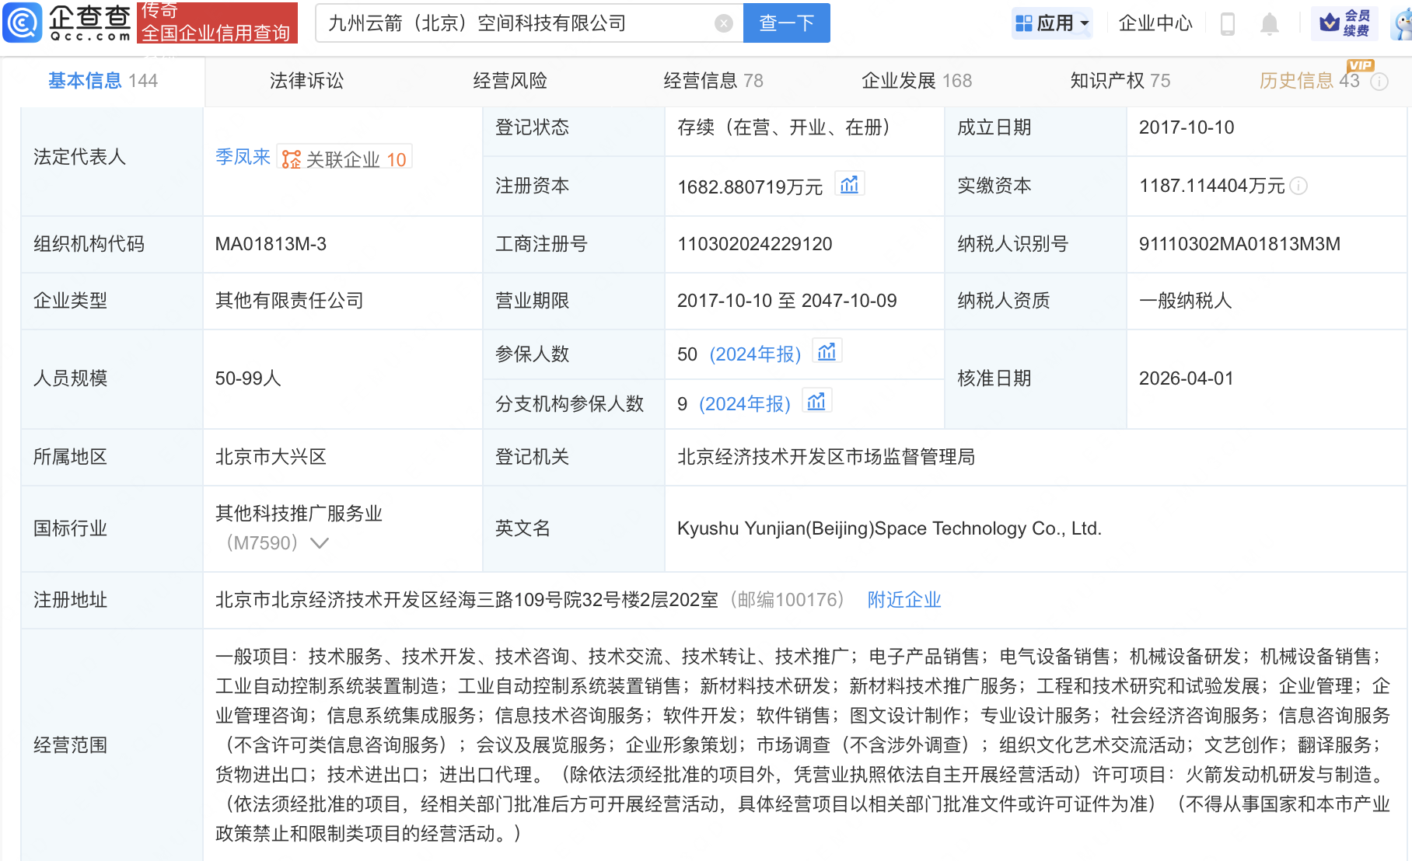Open the 应用 dropdown menu
This screenshot has width=1412, height=861.
(x=1051, y=23)
